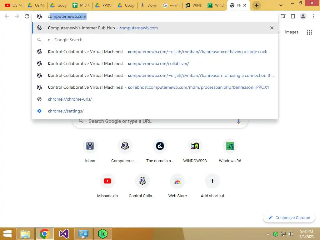Open 'The domain n...' shortcut tile
The width and height of the screenshot is (320, 240).
160,151
